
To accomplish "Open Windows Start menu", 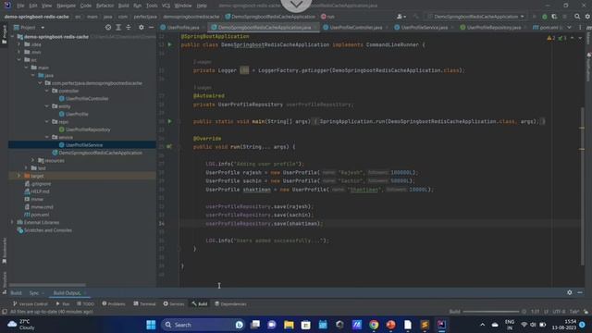I will point(151,325).
